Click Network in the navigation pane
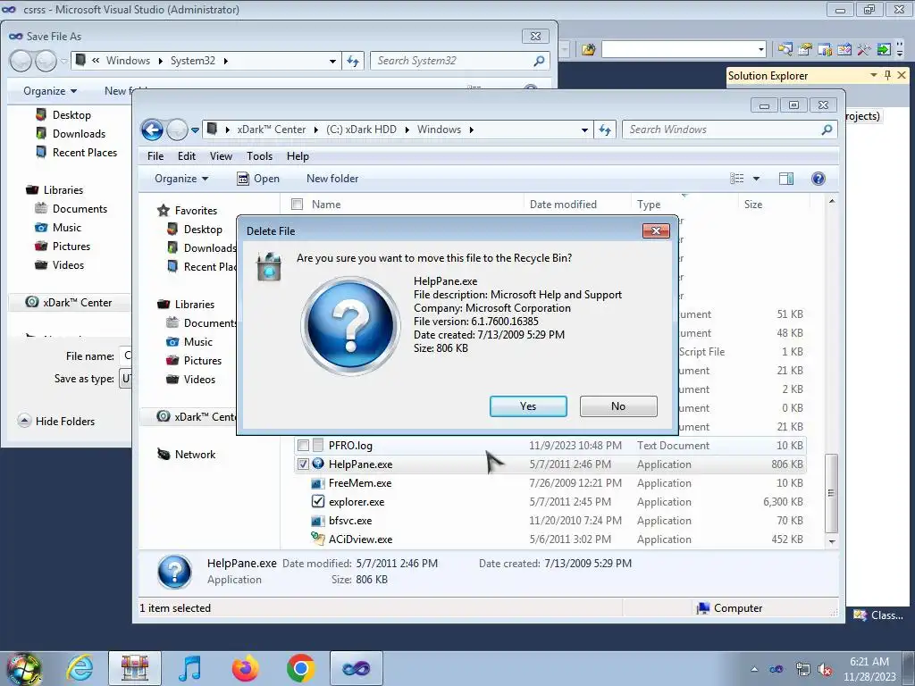Screen dimensions: 915x686 coord(195,455)
